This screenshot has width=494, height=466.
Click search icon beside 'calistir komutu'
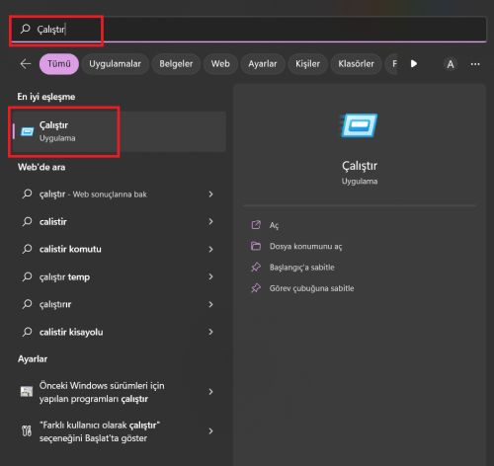pos(27,249)
